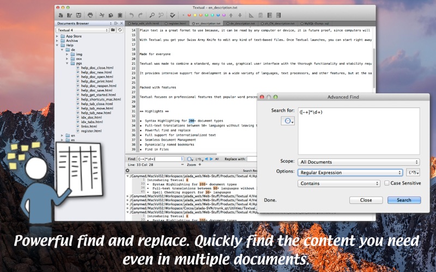Click the All button in find bar
The width and height of the screenshot is (436, 272).
click(x=217, y=159)
